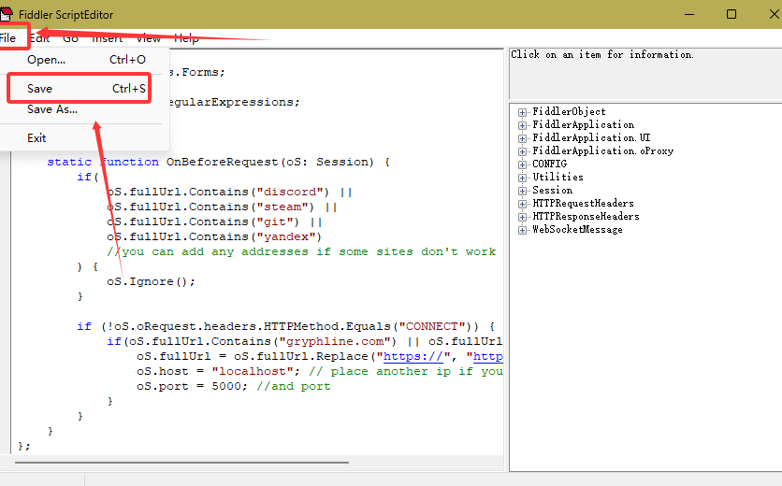Select Utilities in the class tree

558,178
